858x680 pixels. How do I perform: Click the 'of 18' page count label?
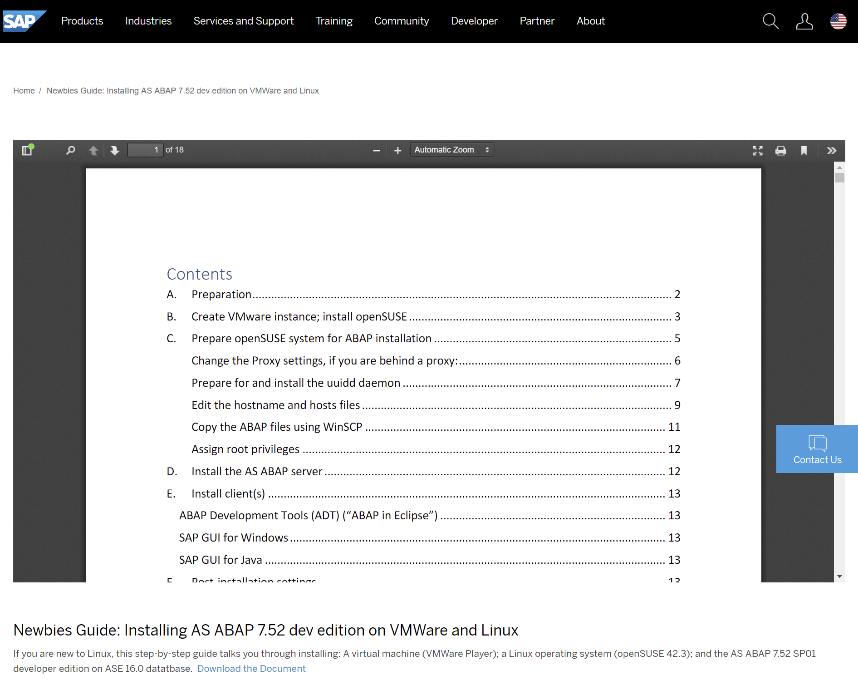click(175, 150)
